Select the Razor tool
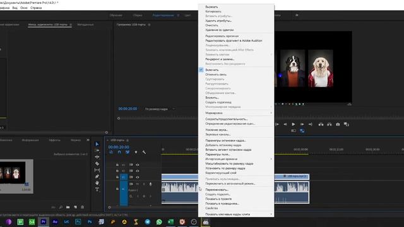 pos(97,163)
